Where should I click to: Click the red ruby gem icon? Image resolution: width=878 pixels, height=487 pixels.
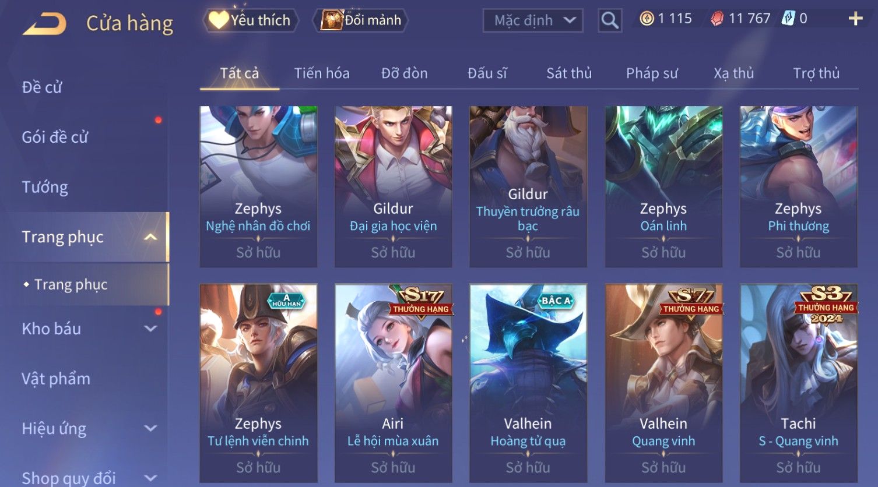(717, 19)
